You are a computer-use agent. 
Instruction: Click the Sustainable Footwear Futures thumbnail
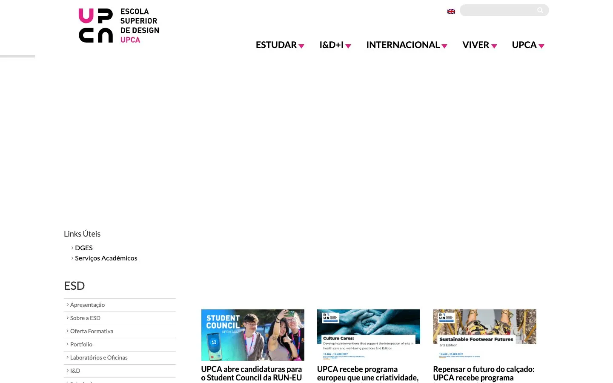pos(484,335)
